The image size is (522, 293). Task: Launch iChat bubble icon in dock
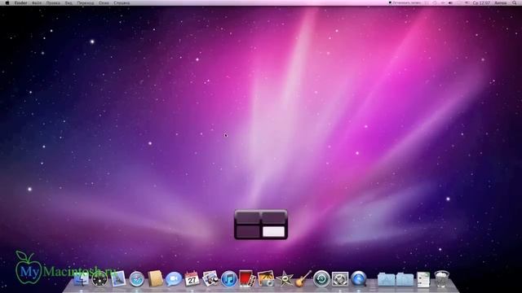coord(174,279)
